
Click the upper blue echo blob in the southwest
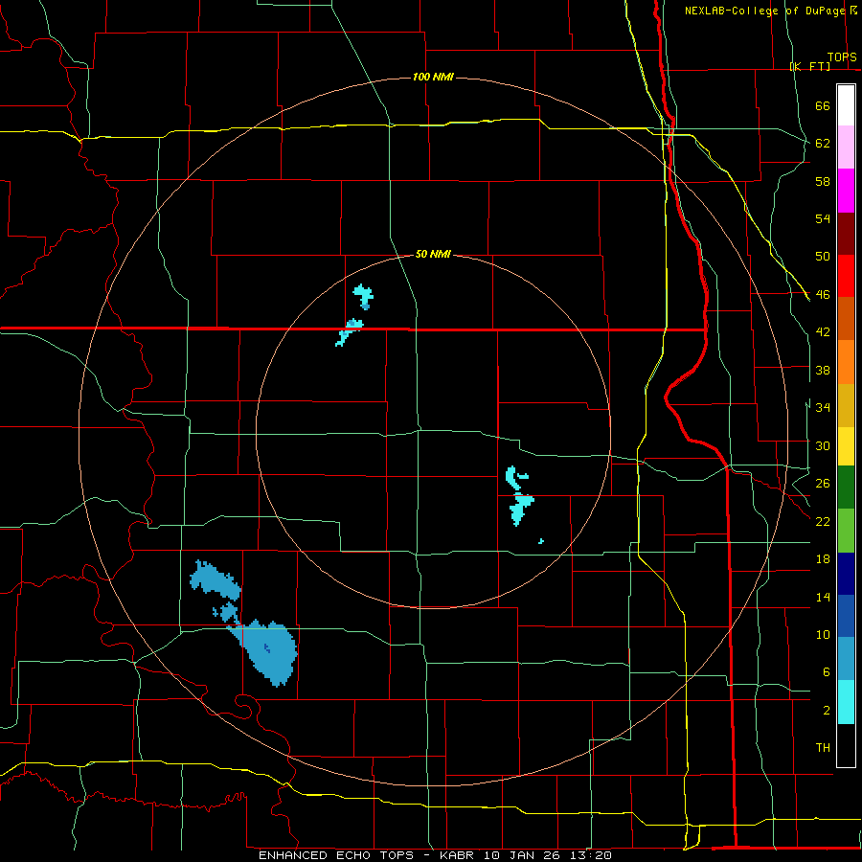[x=215, y=580]
